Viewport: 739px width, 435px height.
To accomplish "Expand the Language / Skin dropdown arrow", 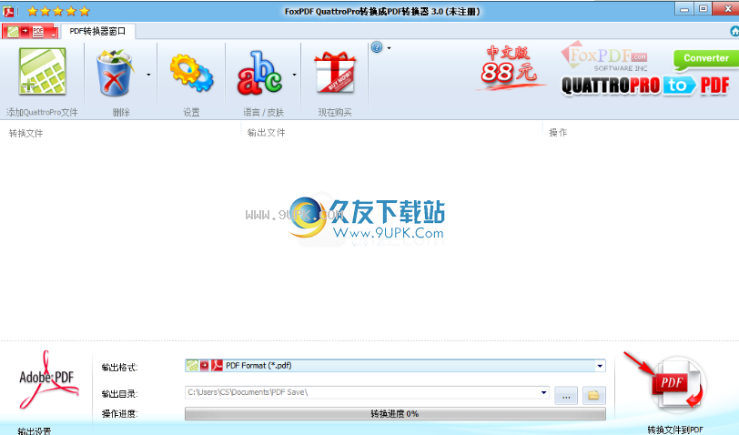I will point(295,75).
